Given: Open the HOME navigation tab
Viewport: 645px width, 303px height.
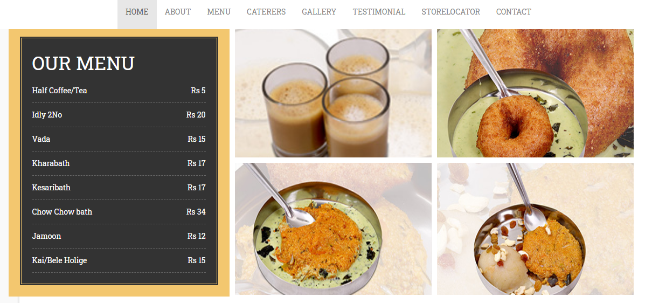Looking at the screenshot, I should 137,12.
